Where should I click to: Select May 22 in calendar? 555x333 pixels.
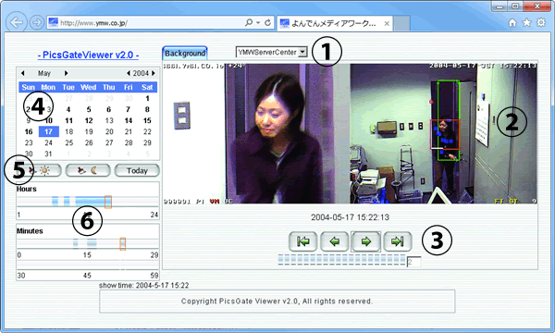coord(147,131)
